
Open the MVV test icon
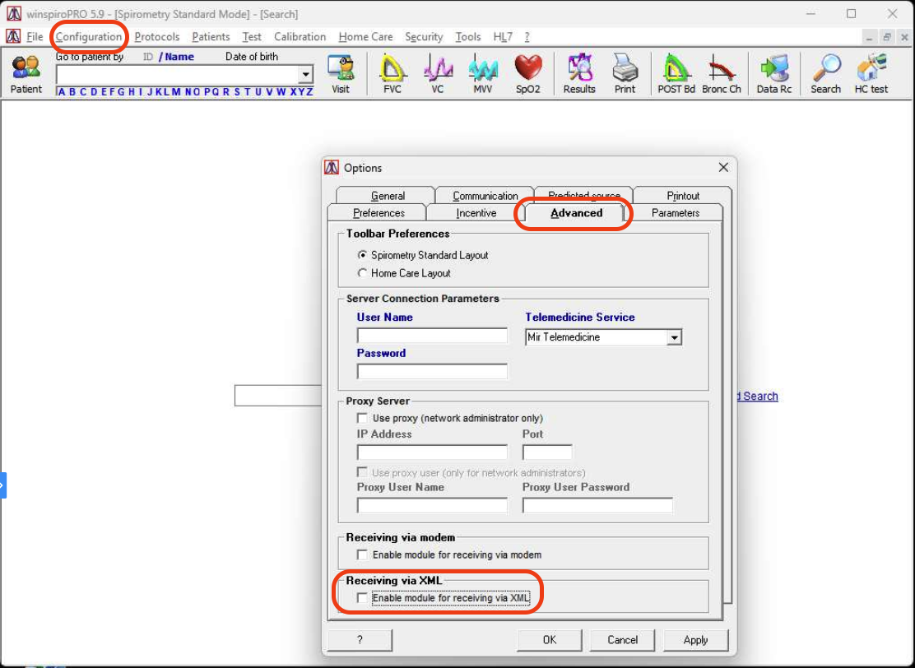(x=483, y=73)
